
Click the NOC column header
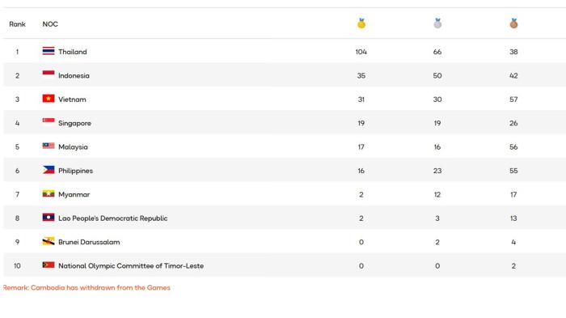pyautogui.click(x=50, y=24)
